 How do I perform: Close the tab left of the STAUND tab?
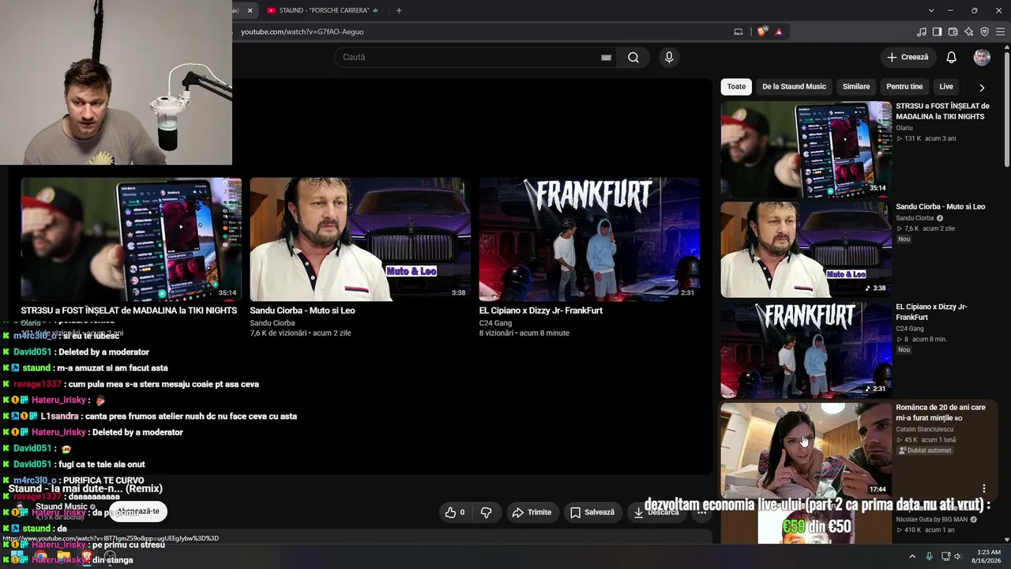click(x=250, y=10)
